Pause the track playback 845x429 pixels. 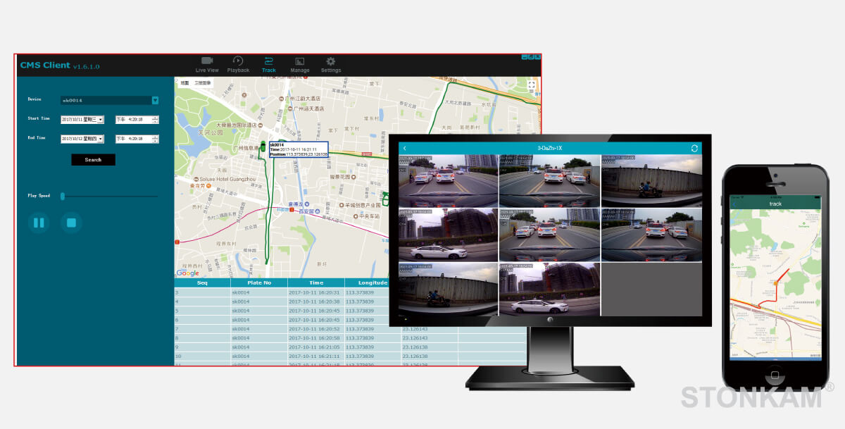39,223
